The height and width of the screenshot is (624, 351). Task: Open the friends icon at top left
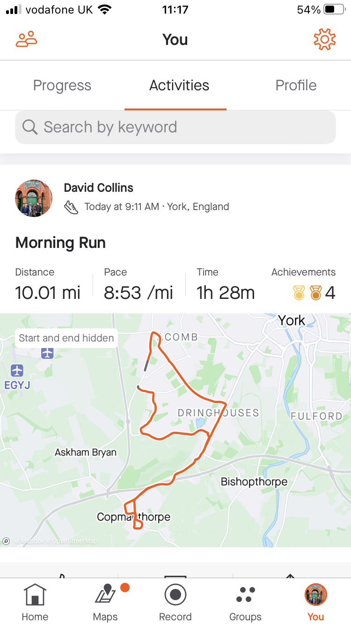tap(26, 39)
